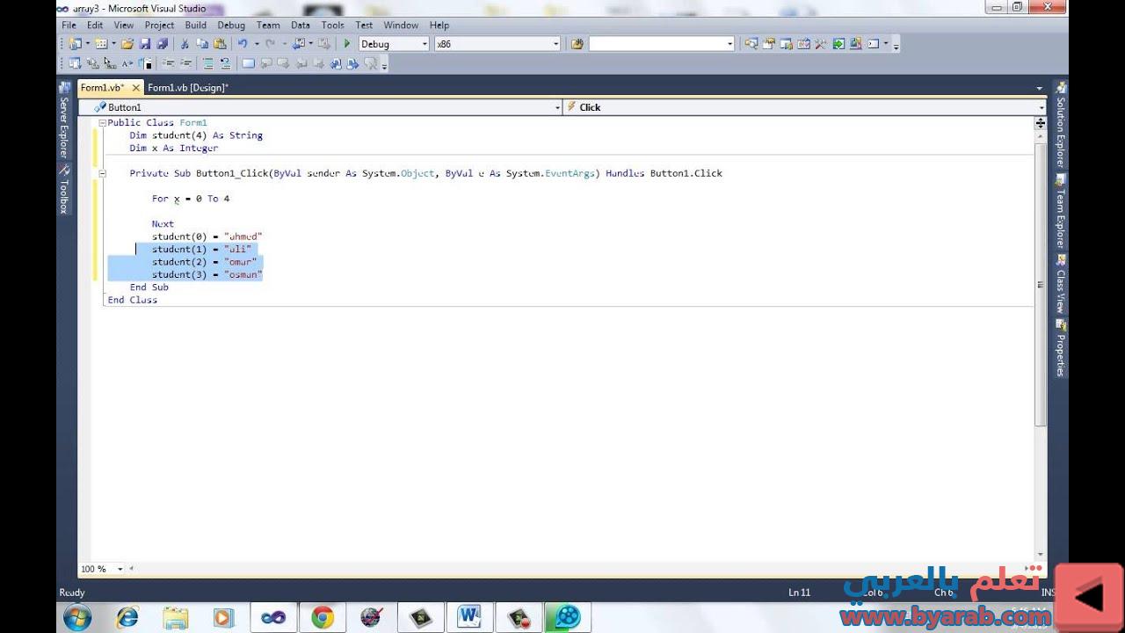Screen dimensions: 1125x633
Task: Click the Redo toolbar icon
Action: (x=271, y=44)
